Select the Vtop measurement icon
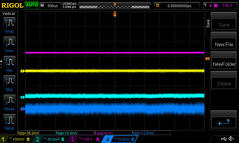Image resolution: width=239 pixels, height=143 pixels. click(x=9, y=81)
